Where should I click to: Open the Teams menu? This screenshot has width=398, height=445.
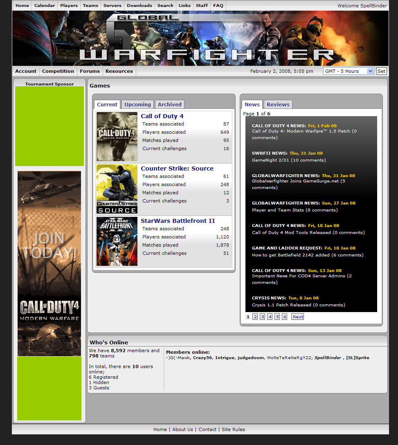(x=90, y=5)
